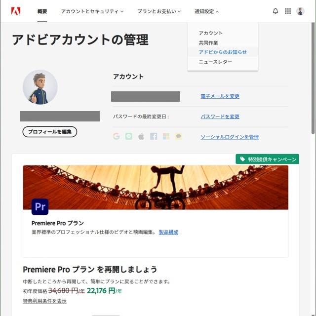Click the パスワードの最終変更日 label
The width and height of the screenshot is (316, 316).
pyautogui.click(x=141, y=117)
